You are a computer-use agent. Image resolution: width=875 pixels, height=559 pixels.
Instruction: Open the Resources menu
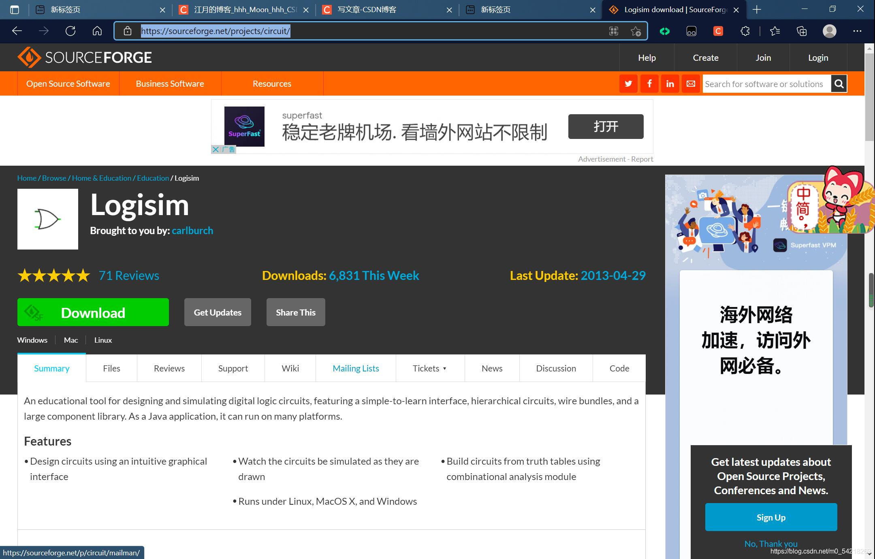(272, 83)
